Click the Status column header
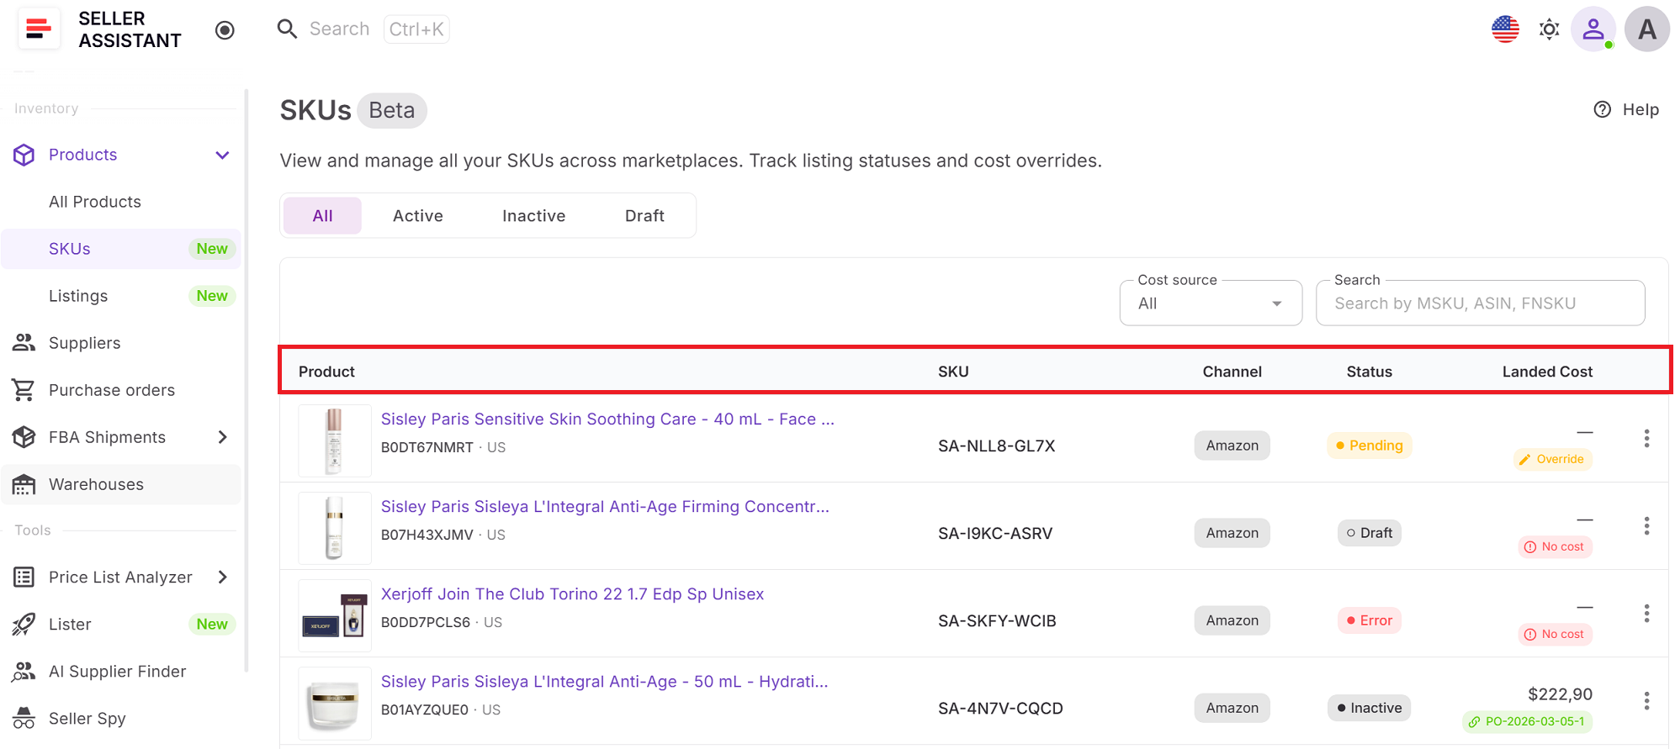The height and width of the screenshot is (749, 1675). pos(1370,372)
